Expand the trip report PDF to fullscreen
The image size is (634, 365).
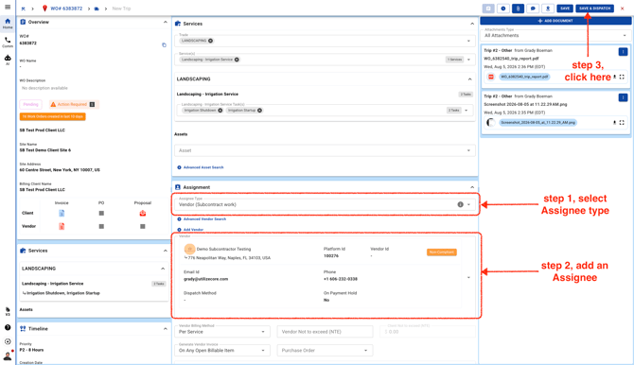622,77
